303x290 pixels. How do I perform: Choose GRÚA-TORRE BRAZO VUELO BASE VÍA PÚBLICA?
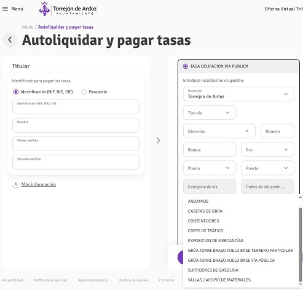coord(241,260)
